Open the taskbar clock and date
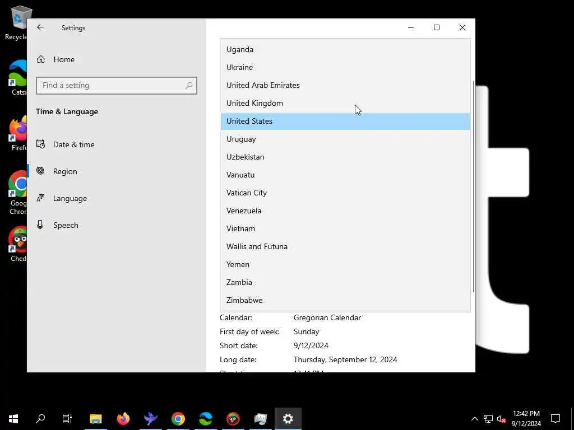This screenshot has height=430, width=574. coord(526,419)
